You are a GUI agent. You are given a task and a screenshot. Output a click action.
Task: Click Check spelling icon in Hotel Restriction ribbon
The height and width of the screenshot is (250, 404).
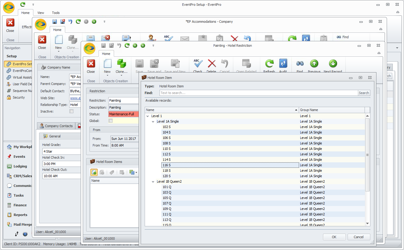[x=198, y=64]
